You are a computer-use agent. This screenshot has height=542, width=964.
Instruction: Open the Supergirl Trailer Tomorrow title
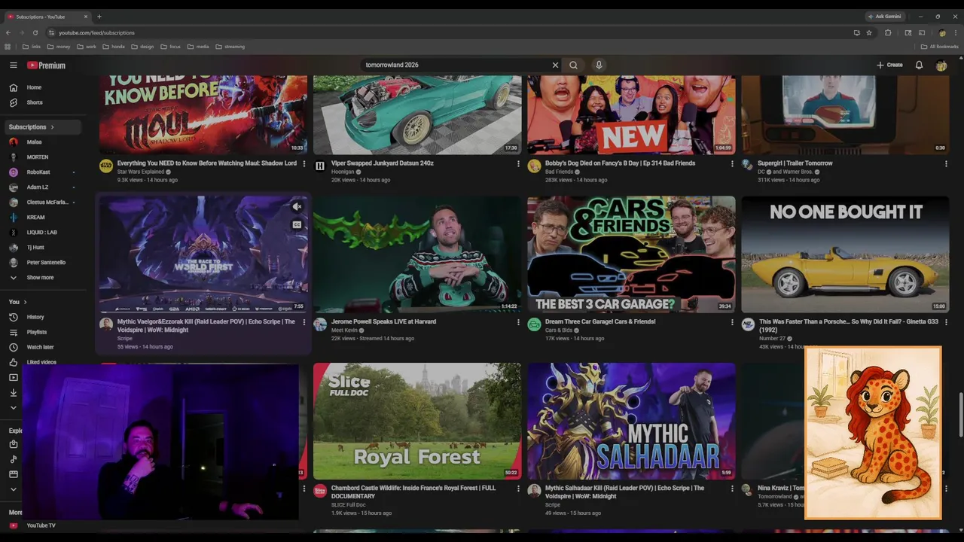pyautogui.click(x=795, y=163)
